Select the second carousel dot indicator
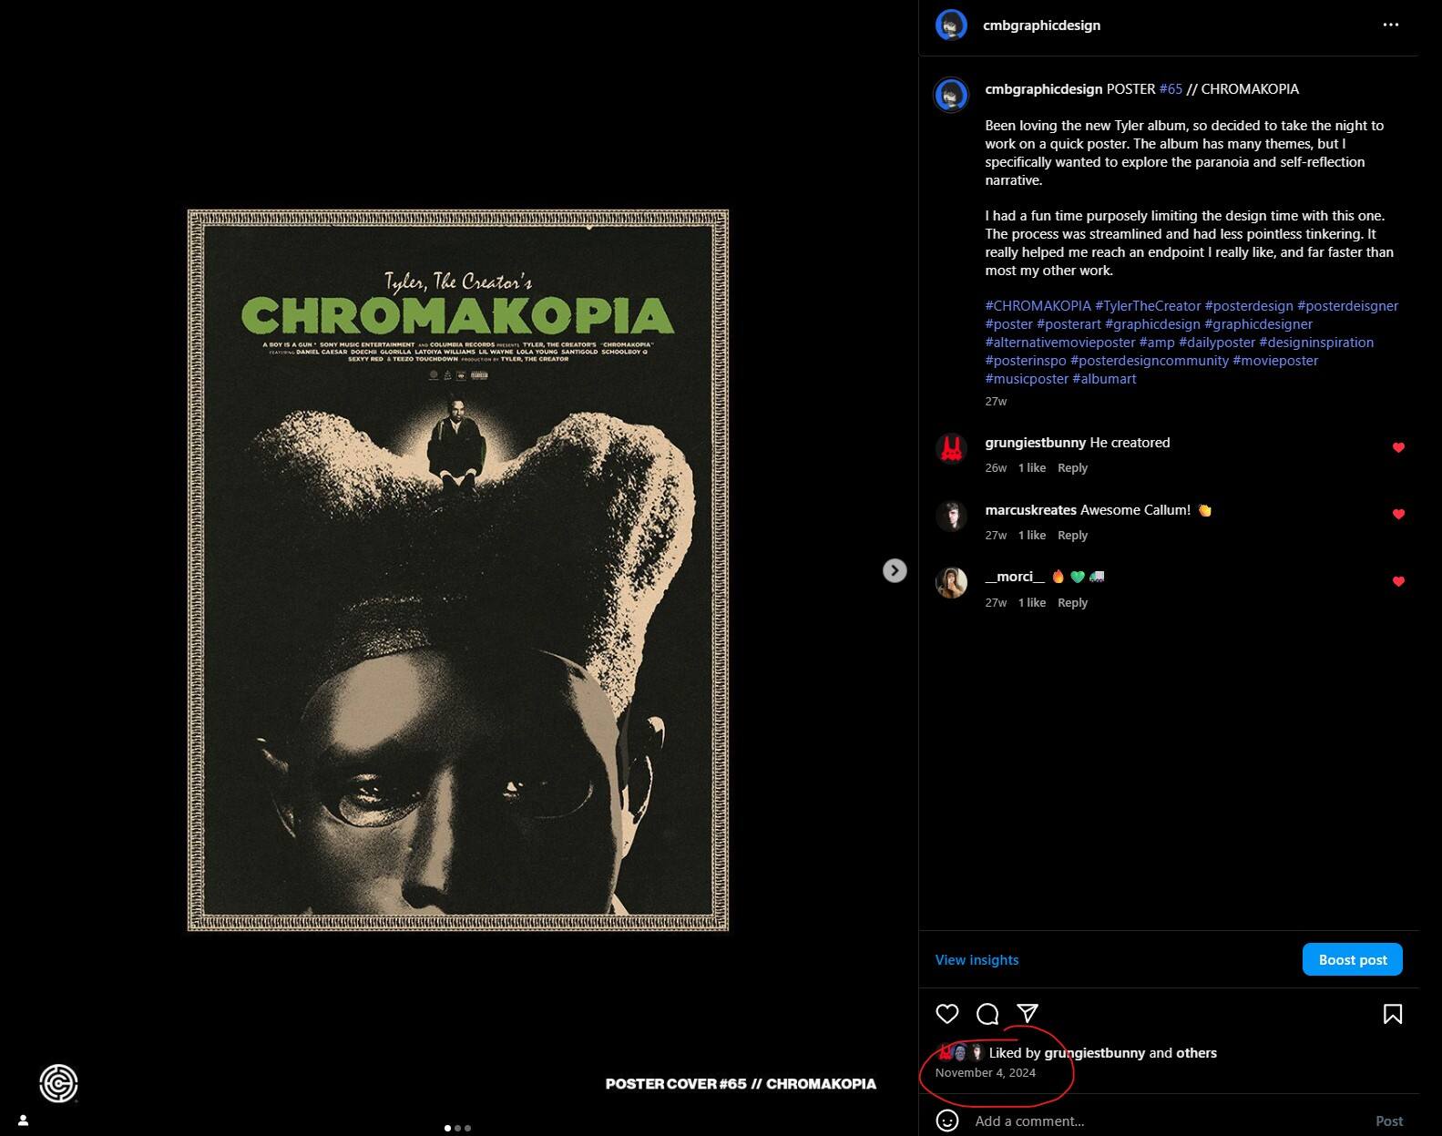This screenshot has height=1136, width=1442. 457,1128
